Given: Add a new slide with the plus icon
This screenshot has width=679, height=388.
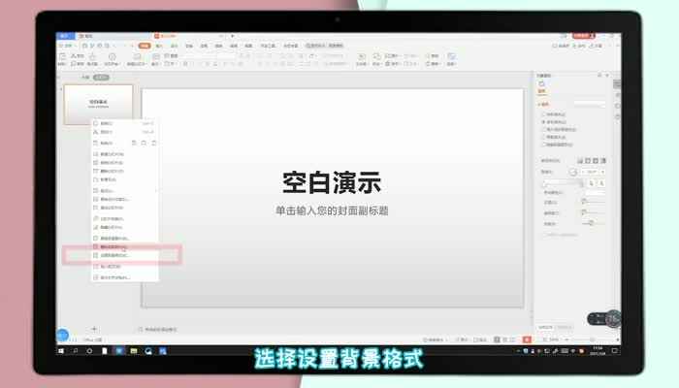Looking at the screenshot, I should [94, 329].
